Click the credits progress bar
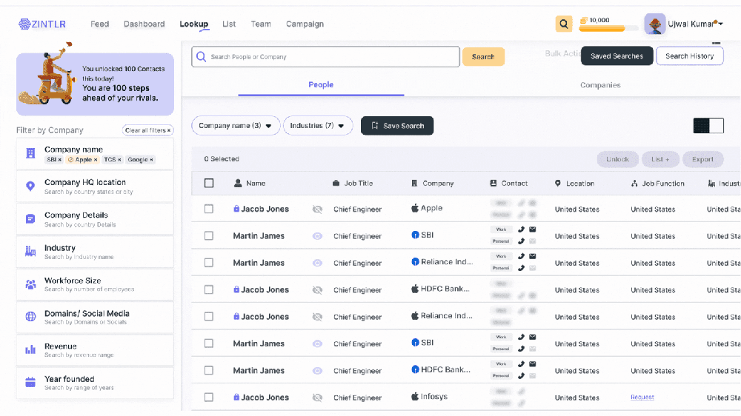 pos(608,29)
